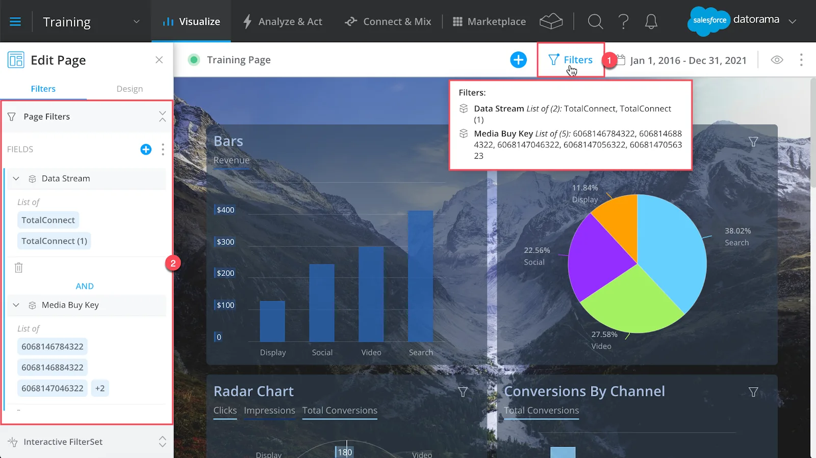Collapse the Data Stream filter

(x=16, y=179)
